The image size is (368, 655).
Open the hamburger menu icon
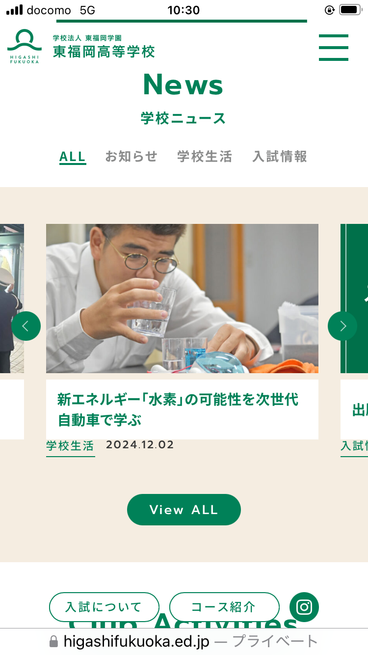tap(334, 48)
